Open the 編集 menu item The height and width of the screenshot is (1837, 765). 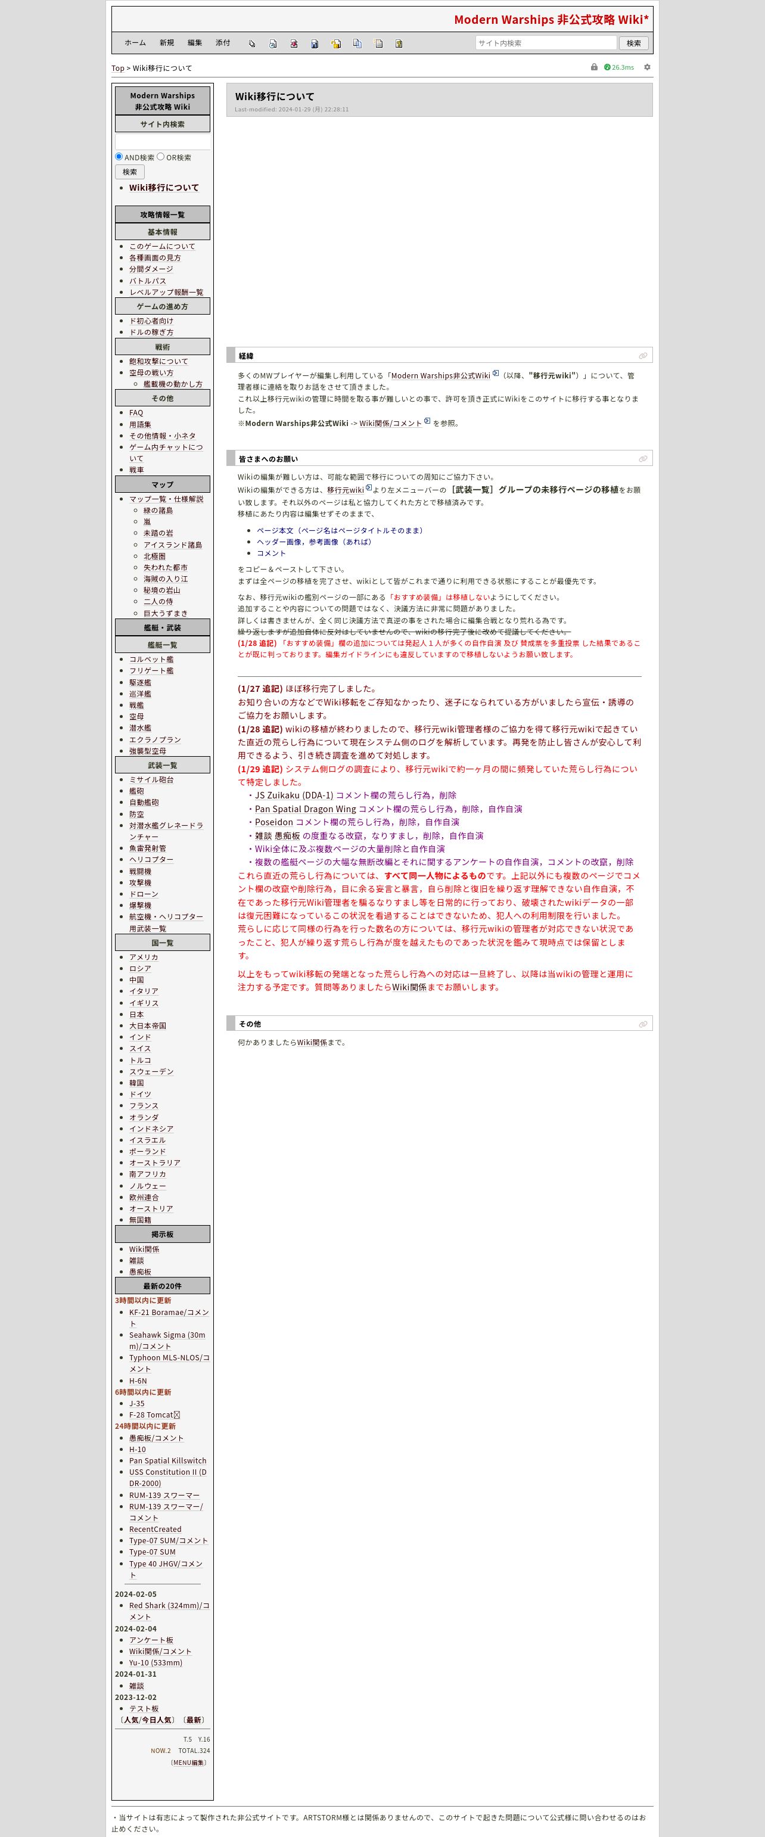[195, 43]
